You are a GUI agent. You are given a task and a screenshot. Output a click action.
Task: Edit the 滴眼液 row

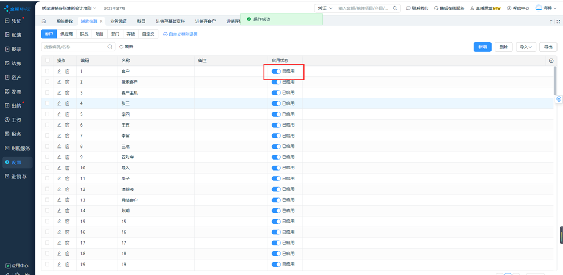(59, 189)
